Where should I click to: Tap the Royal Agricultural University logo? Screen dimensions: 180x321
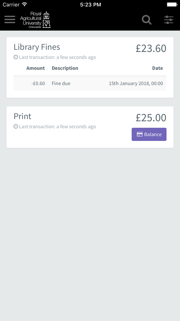click(x=35, y=20)
